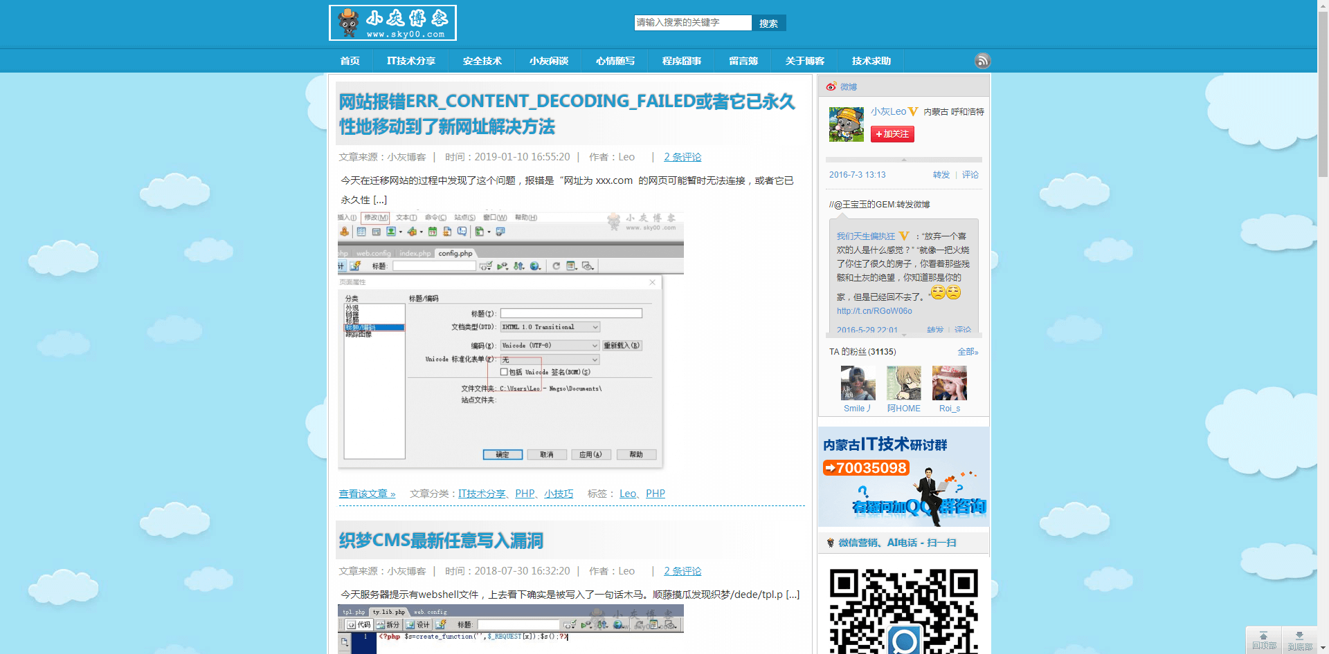This screenshot has height=654, width=1329.
Task: Click the Smile丿 fan avatar thumbnail
Action: pyautogui.click(x=858, y=384)
